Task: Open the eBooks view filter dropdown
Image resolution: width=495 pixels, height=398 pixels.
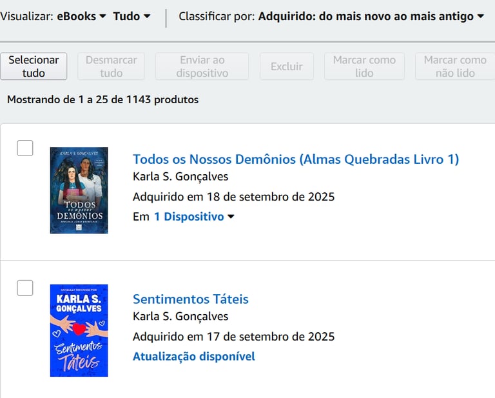Action: point(81,16)
